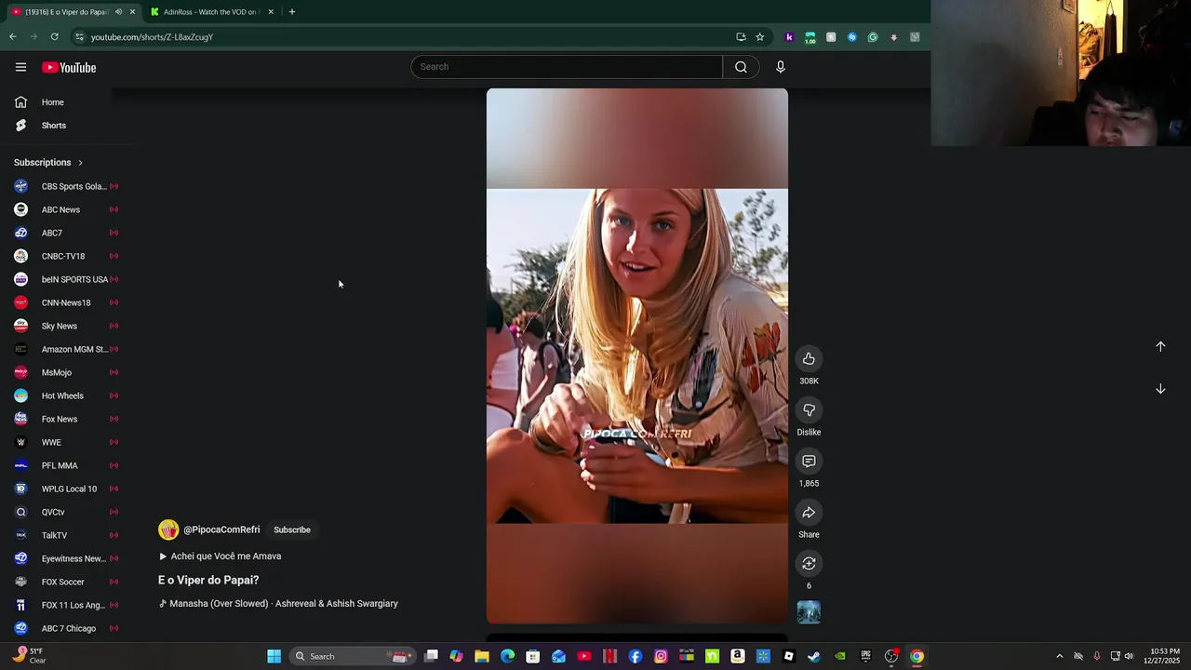Open the Shazam extension icon
This screenshot has width=1191, height=670.
[851, 37]
